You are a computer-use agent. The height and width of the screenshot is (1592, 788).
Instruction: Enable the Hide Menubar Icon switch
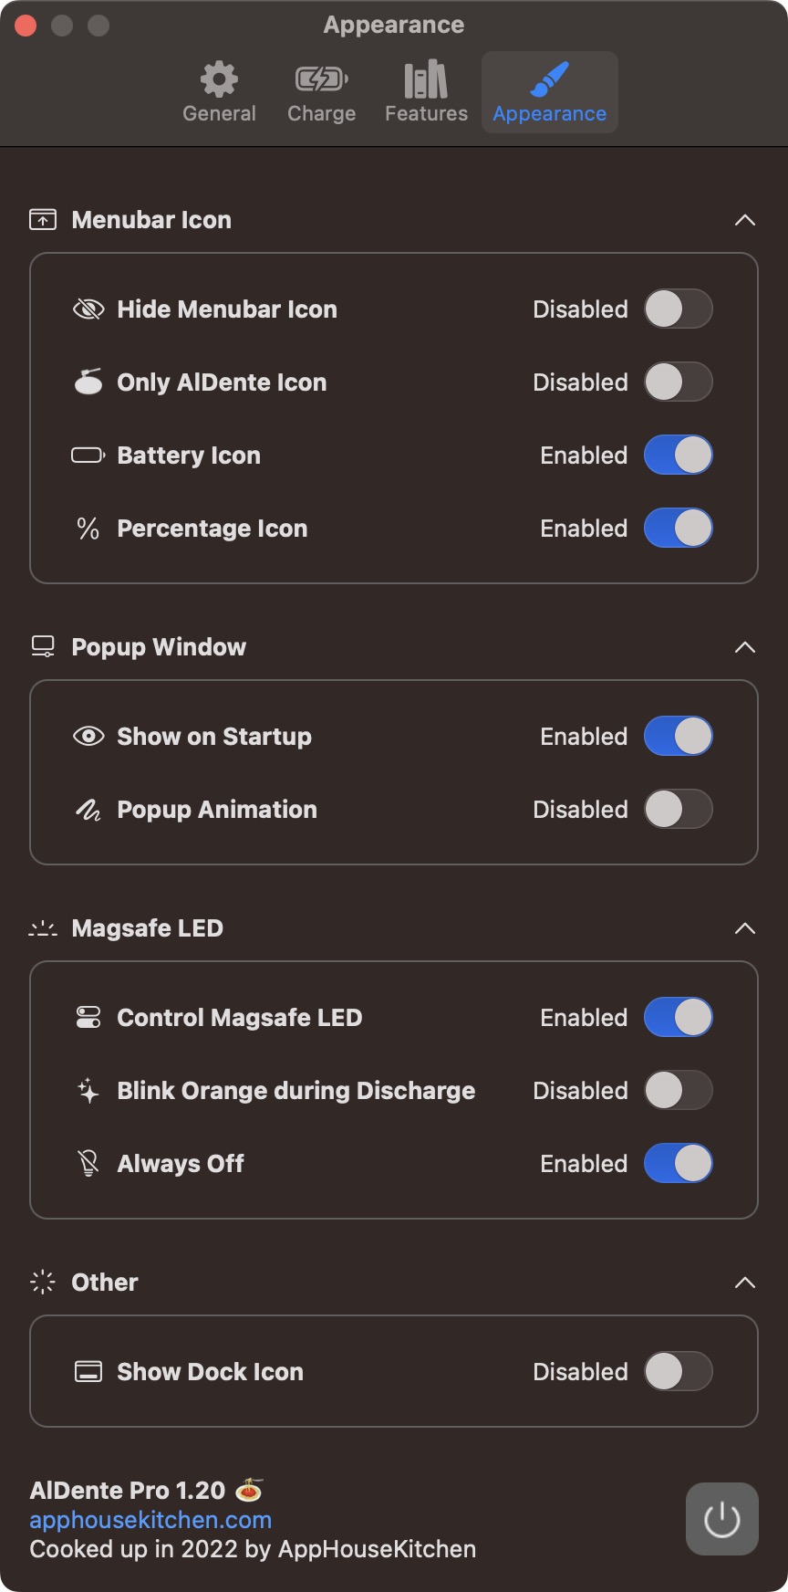point(678,309)
